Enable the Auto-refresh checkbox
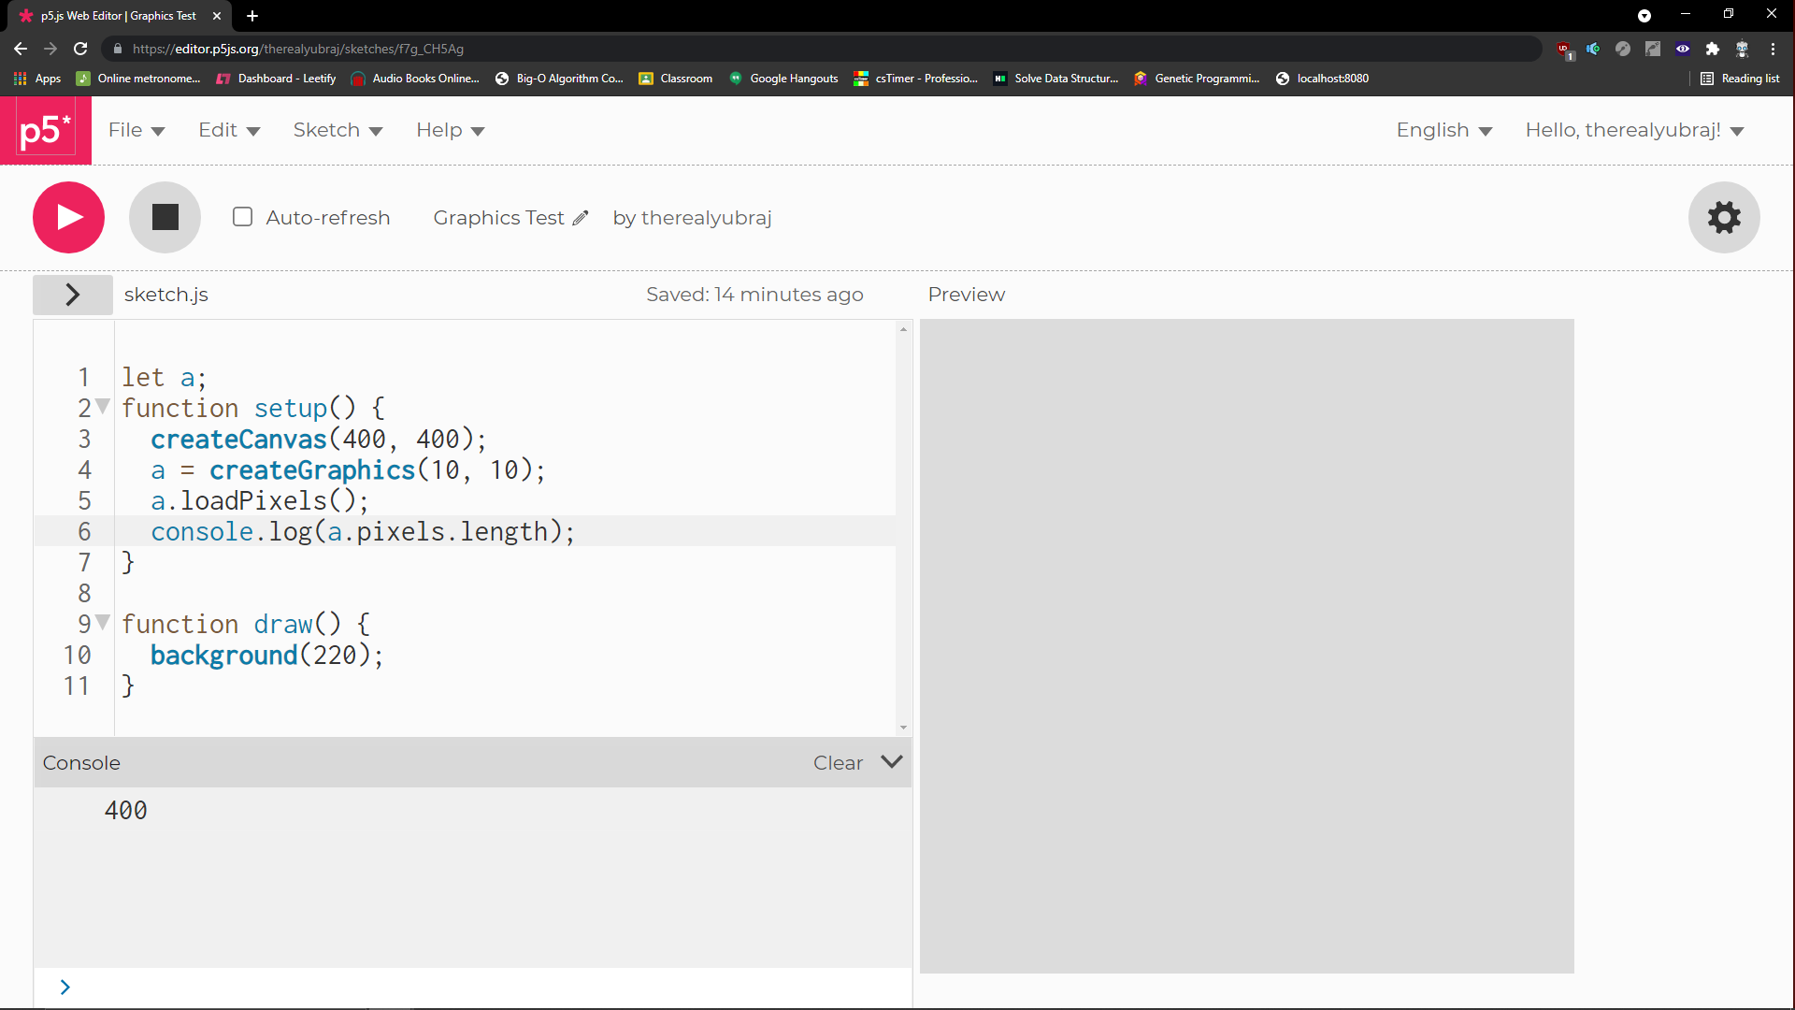The image size is (1795, 1010). click(x=242, y=216)
